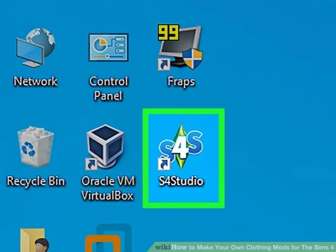This screenshot has height=252, width=336.
Task: Click the Network text label
Action: click(35, 81)
